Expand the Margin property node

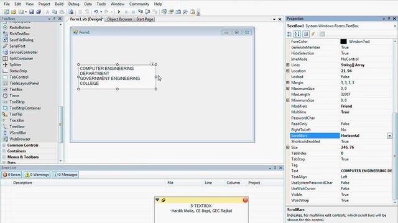click(x=288, y=82)
